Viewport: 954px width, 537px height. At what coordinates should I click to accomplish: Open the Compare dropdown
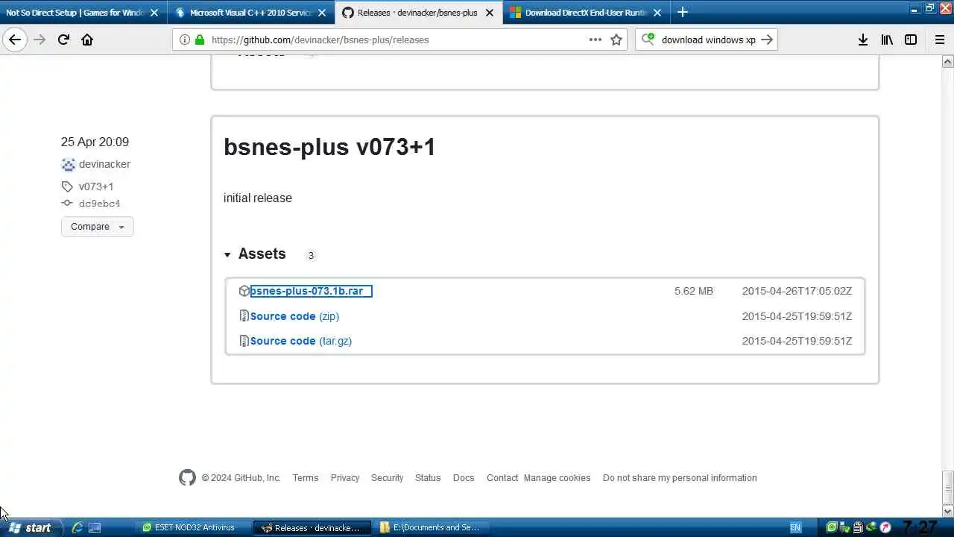coord(98,227)
